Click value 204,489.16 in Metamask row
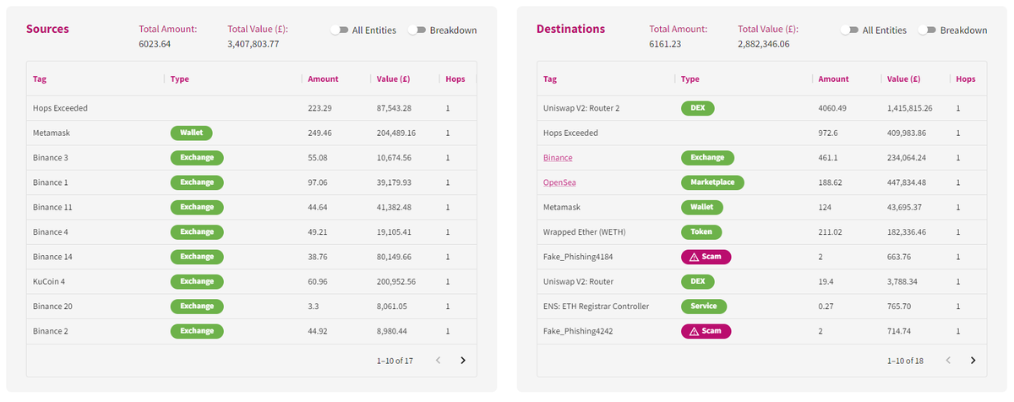Screen dimensions: 1014x402 (x=398, y=133)
